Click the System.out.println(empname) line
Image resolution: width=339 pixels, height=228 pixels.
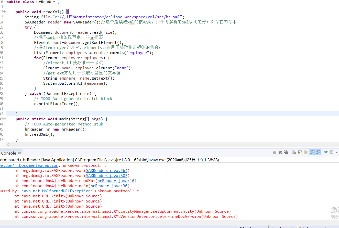click(x=75, y=83)
